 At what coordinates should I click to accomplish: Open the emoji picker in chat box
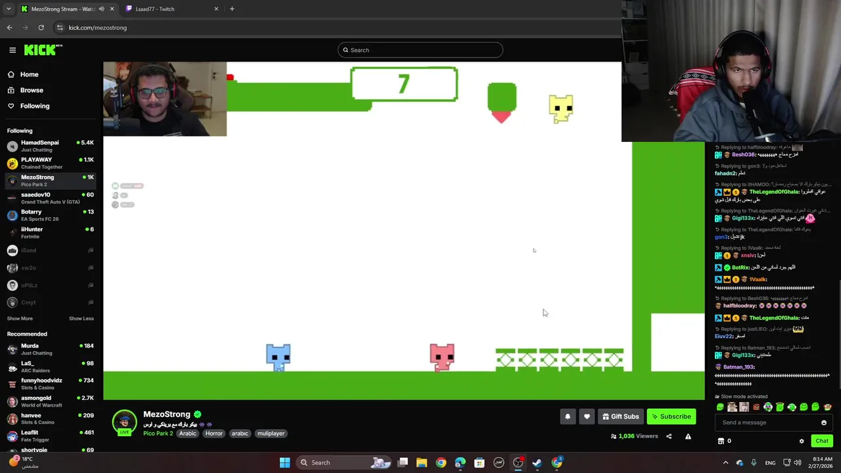point(824,422)
